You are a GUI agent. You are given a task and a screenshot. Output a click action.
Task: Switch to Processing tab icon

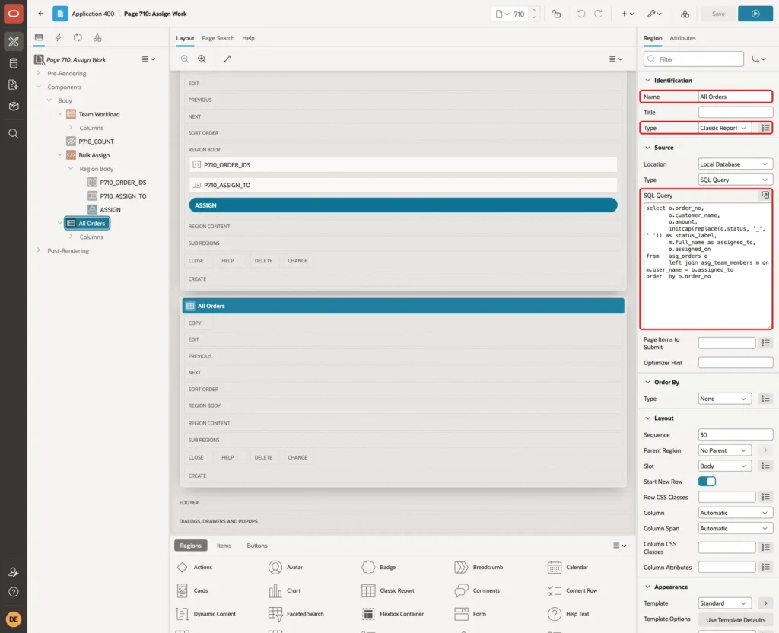(78, 38)
